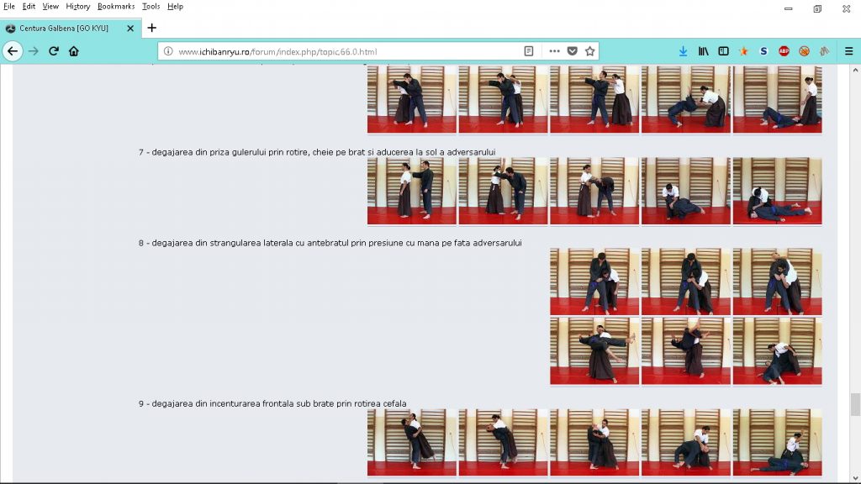Screen dimensions: 861x484
Task: Select the Centura Galbena [GO KYU] tab
Action: point(71,29)
